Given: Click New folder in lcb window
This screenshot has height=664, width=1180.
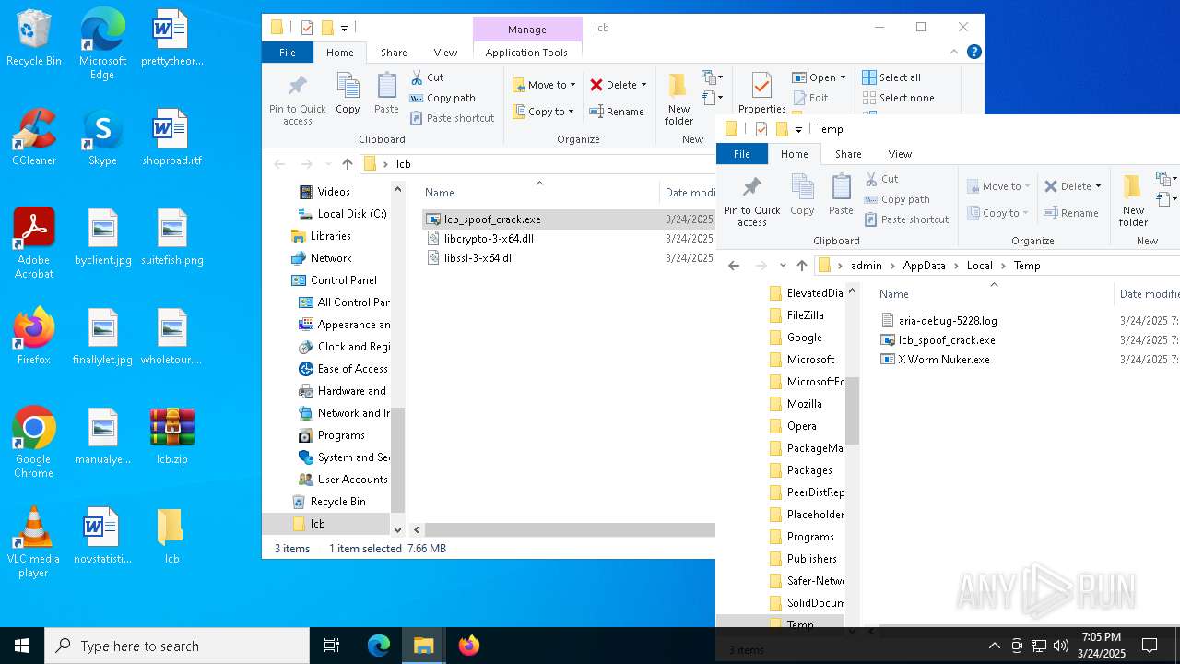Looking at the screenshot, I should (678, 100).
